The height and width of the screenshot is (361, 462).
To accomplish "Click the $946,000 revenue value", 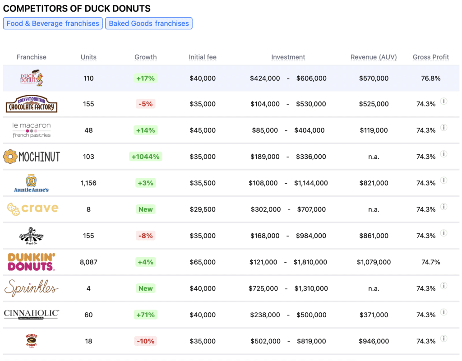I will click(x=374, y=341).
